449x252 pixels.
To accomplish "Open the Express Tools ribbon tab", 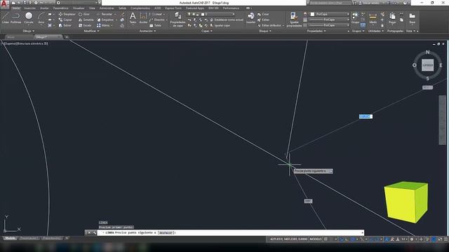I will 173,8.
